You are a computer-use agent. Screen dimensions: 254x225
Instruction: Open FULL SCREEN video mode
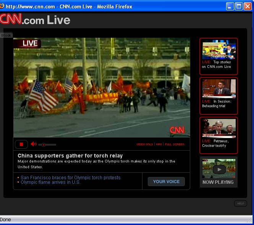[175, 144]
